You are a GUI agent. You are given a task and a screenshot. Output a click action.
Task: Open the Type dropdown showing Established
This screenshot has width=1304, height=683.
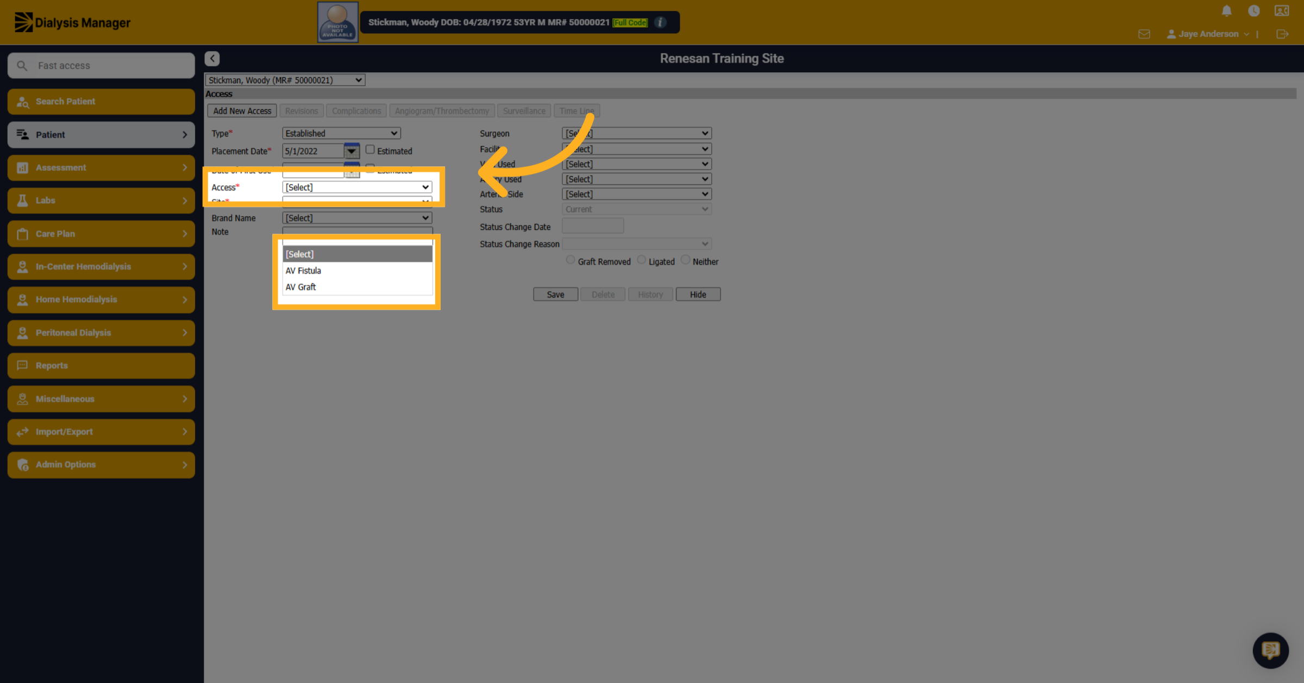tap(341, 133)
